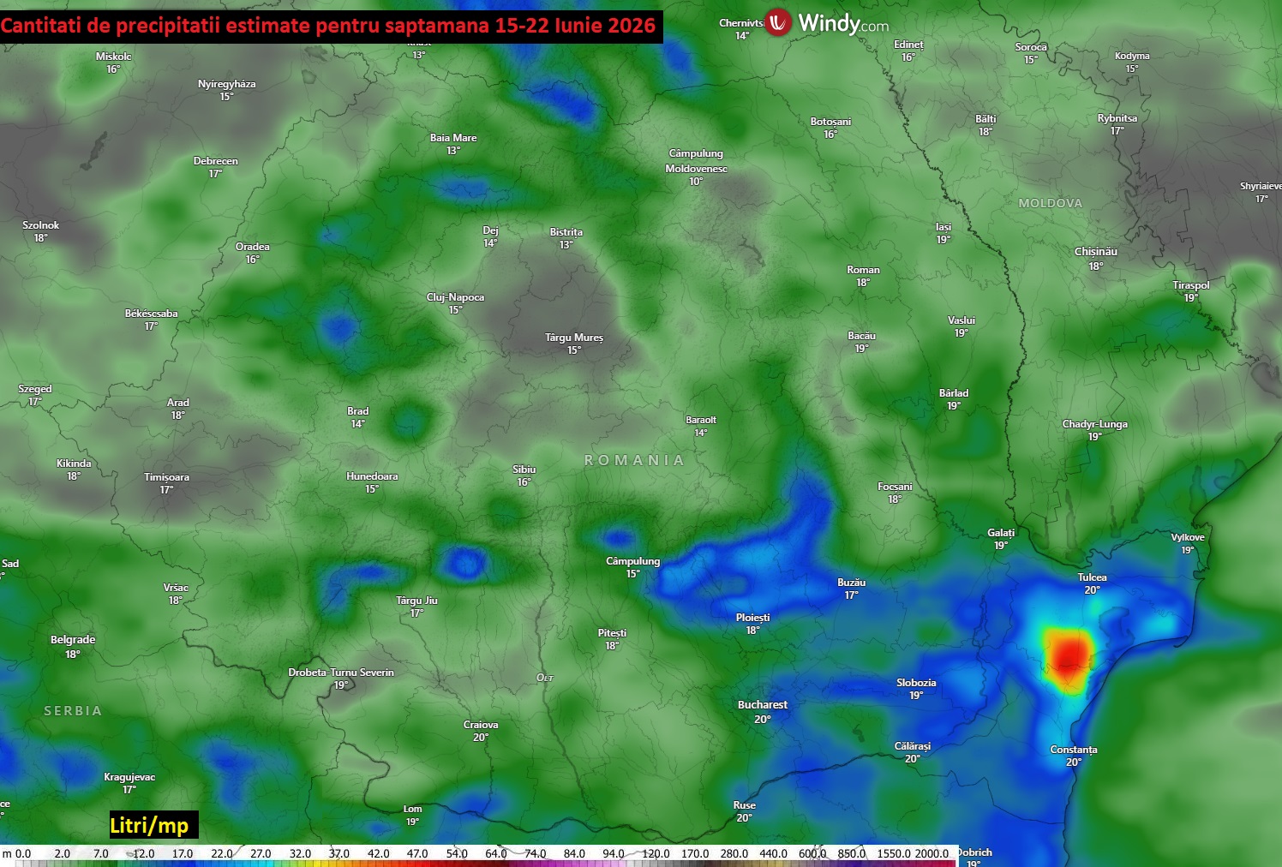Click the Bălți city label
The image size is (1282, 867).
pyautogui.click(x=985, y=119)
